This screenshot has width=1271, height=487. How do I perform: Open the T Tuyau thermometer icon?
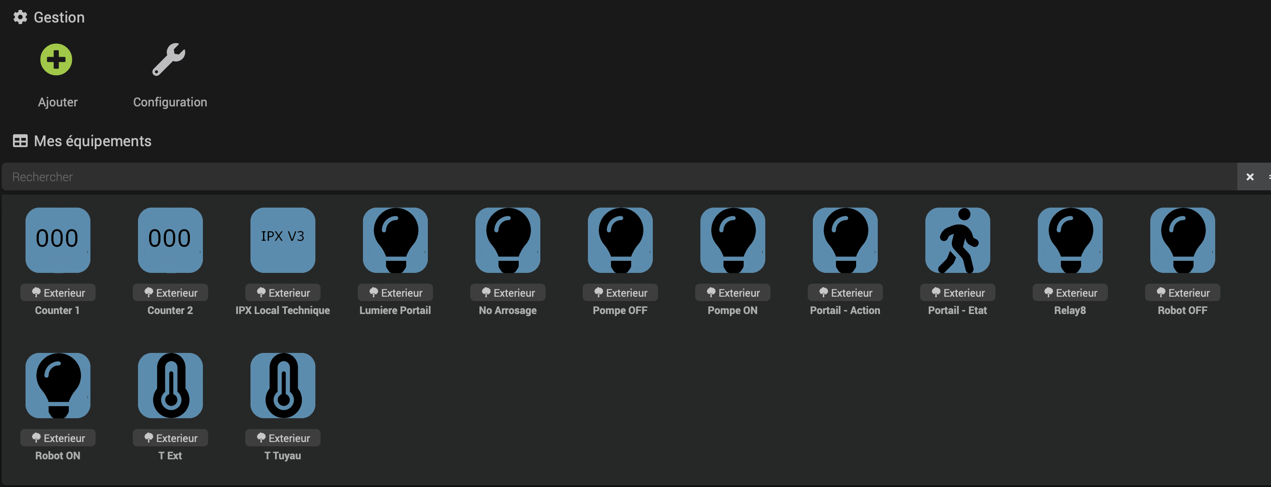(x=282, y=386)
